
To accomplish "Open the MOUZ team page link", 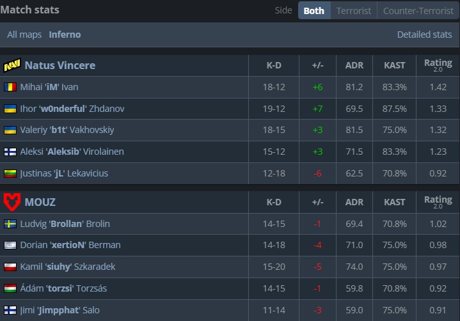I will 40,202.
